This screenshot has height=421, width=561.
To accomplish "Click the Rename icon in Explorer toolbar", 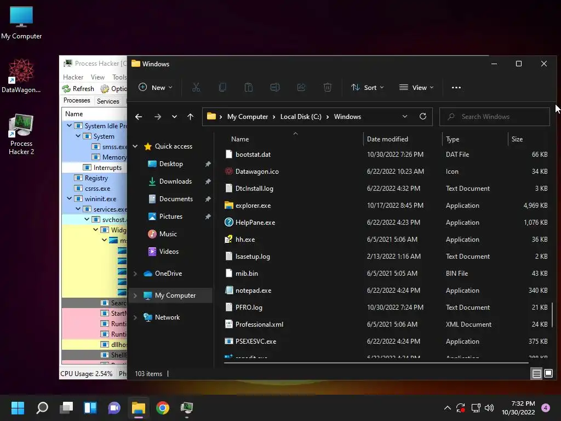I will coord(275,87).
